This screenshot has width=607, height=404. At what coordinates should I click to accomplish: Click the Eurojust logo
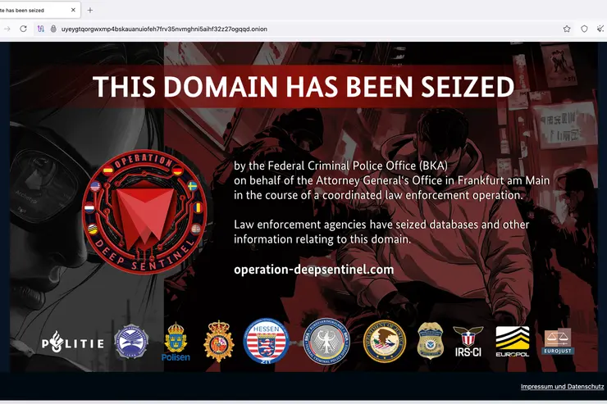[x=559, y=343]
